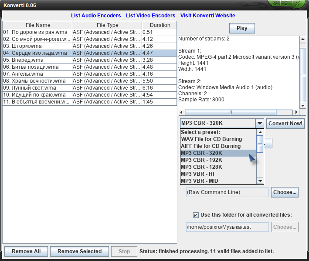This screenshot has width=309, height=261.
Task: Select file '08. Храмы вечности.wma'
Action: click(x=37, y=81)
